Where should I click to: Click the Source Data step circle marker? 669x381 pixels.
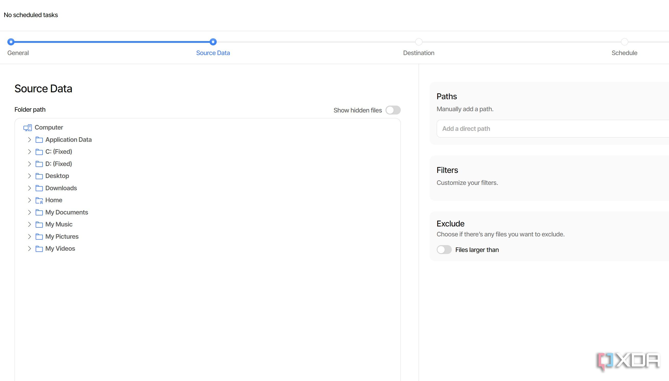tap(213, 42)
